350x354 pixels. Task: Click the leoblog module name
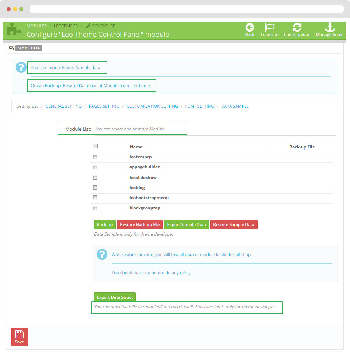pyautogui.click(x=137, y=188)
